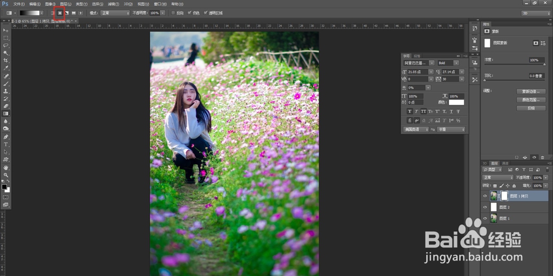
Task: Toggle the Faux Bold style button
Action: 409,112
